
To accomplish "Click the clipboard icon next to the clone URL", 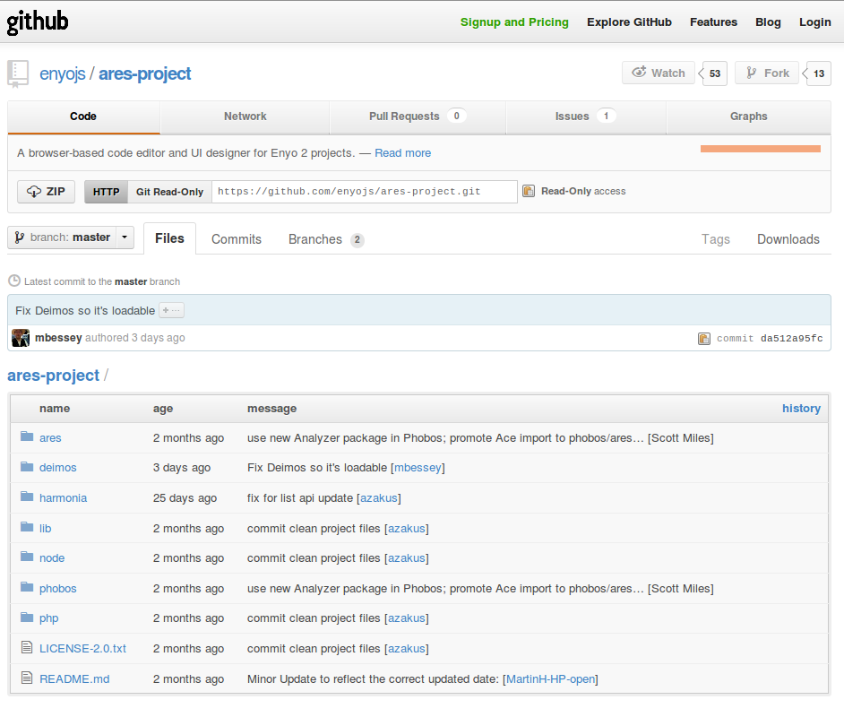I will tap(529, 191).
